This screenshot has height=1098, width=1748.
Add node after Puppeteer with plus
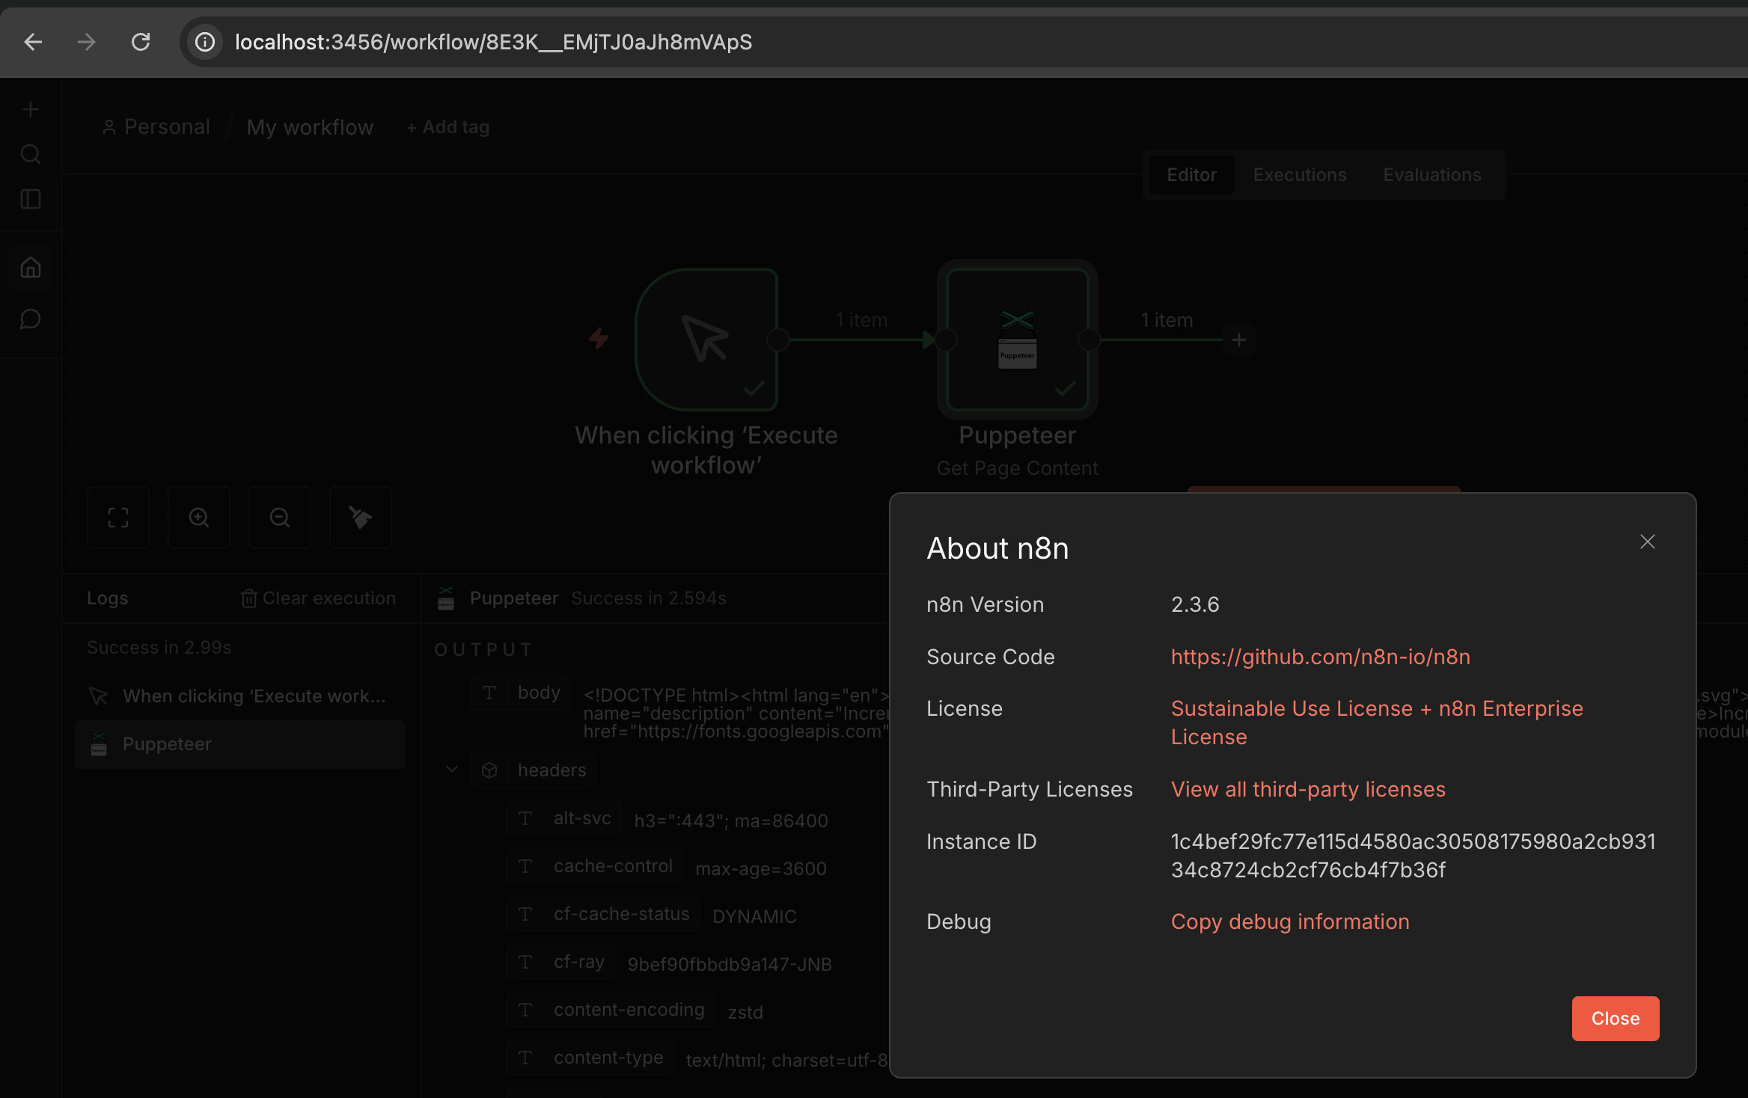click(1239, 340)
